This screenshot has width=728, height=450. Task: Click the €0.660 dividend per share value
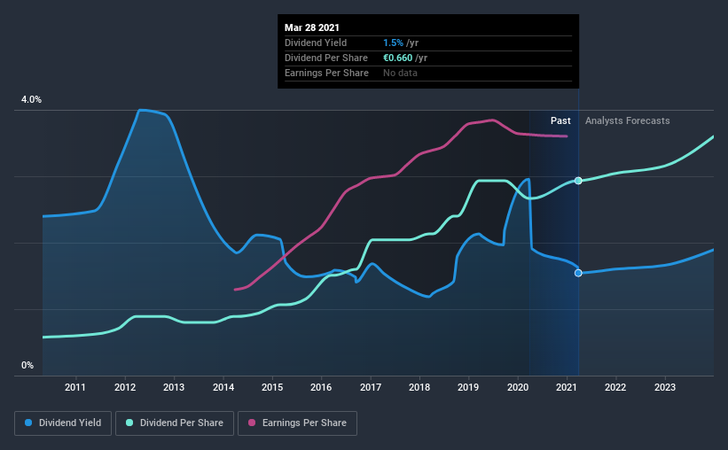(397, 58)
